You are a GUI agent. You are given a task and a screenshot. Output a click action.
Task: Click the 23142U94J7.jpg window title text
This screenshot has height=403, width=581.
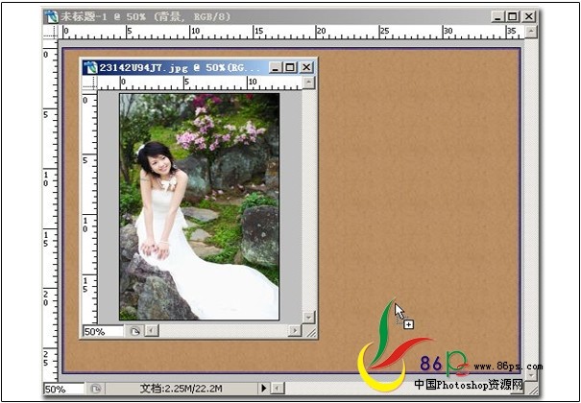coord(182,68)
